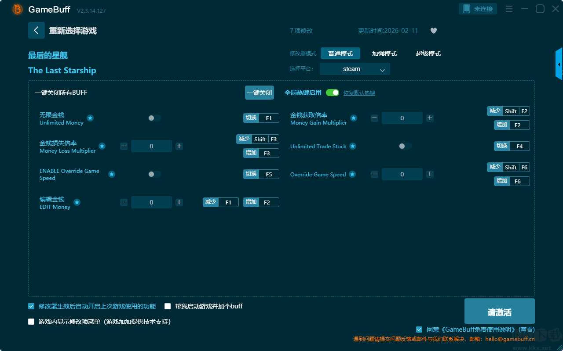
Task: Open the hamburger menu icon
Action: [x=509, y=9]
